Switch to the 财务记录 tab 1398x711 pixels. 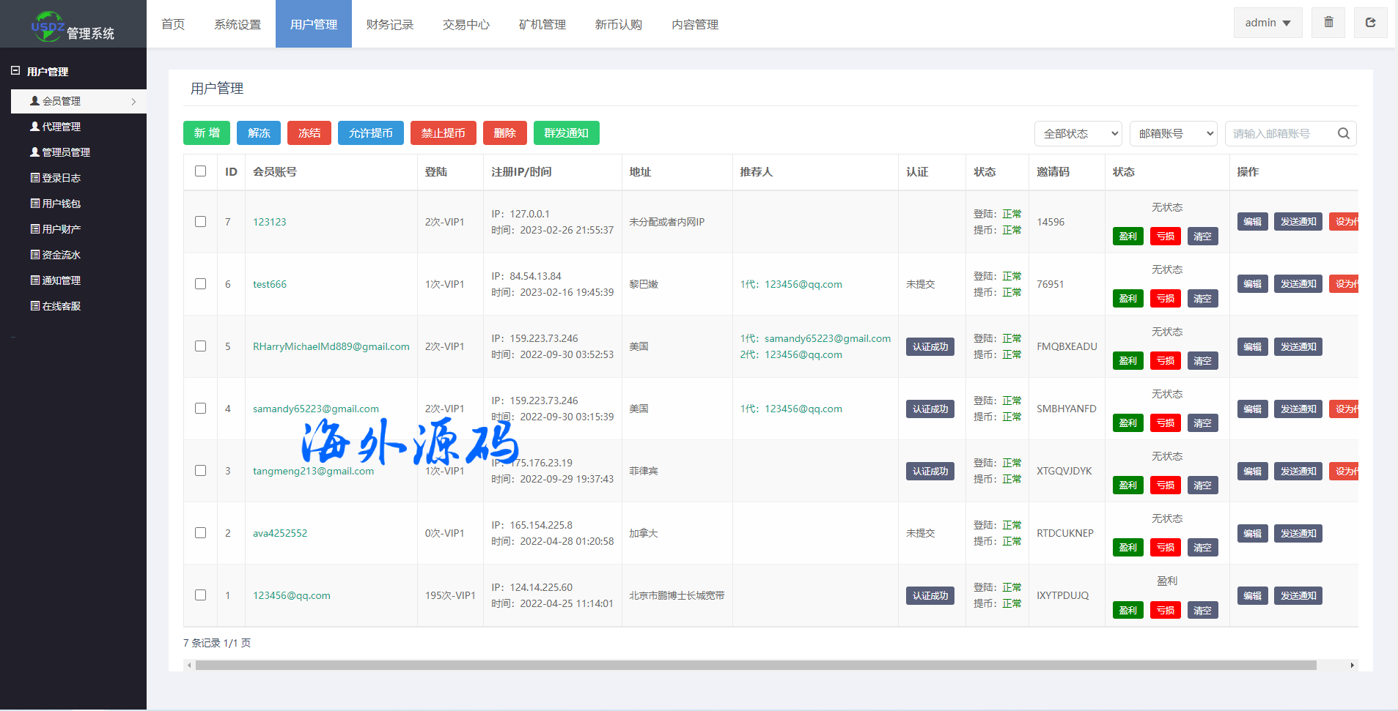click(389, 24)
